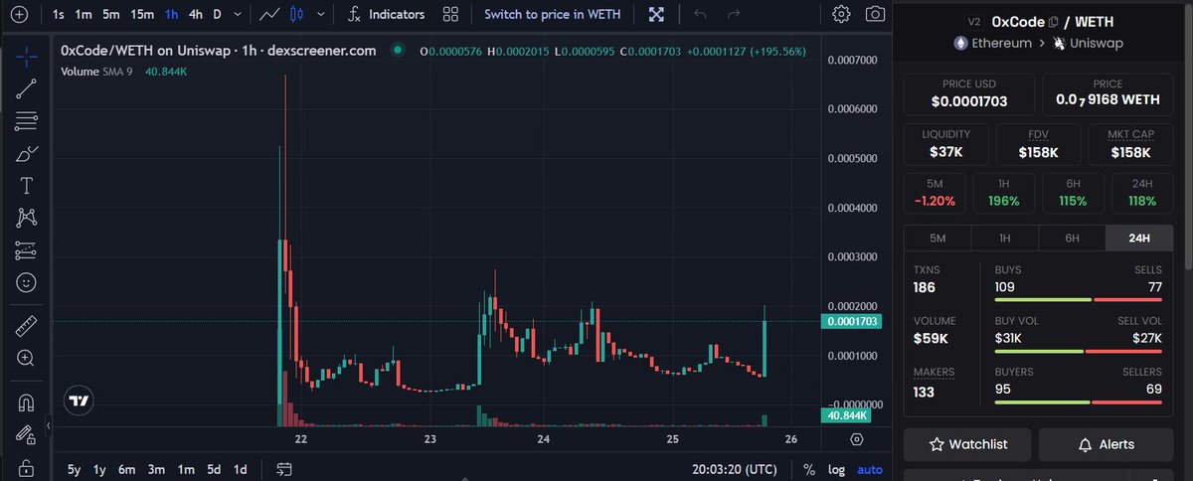The width and height of the screenshot is (1193, 481).
Task: Open the timezone menu showing 20:03:20 (UTC)
Action: pos(734,468)
